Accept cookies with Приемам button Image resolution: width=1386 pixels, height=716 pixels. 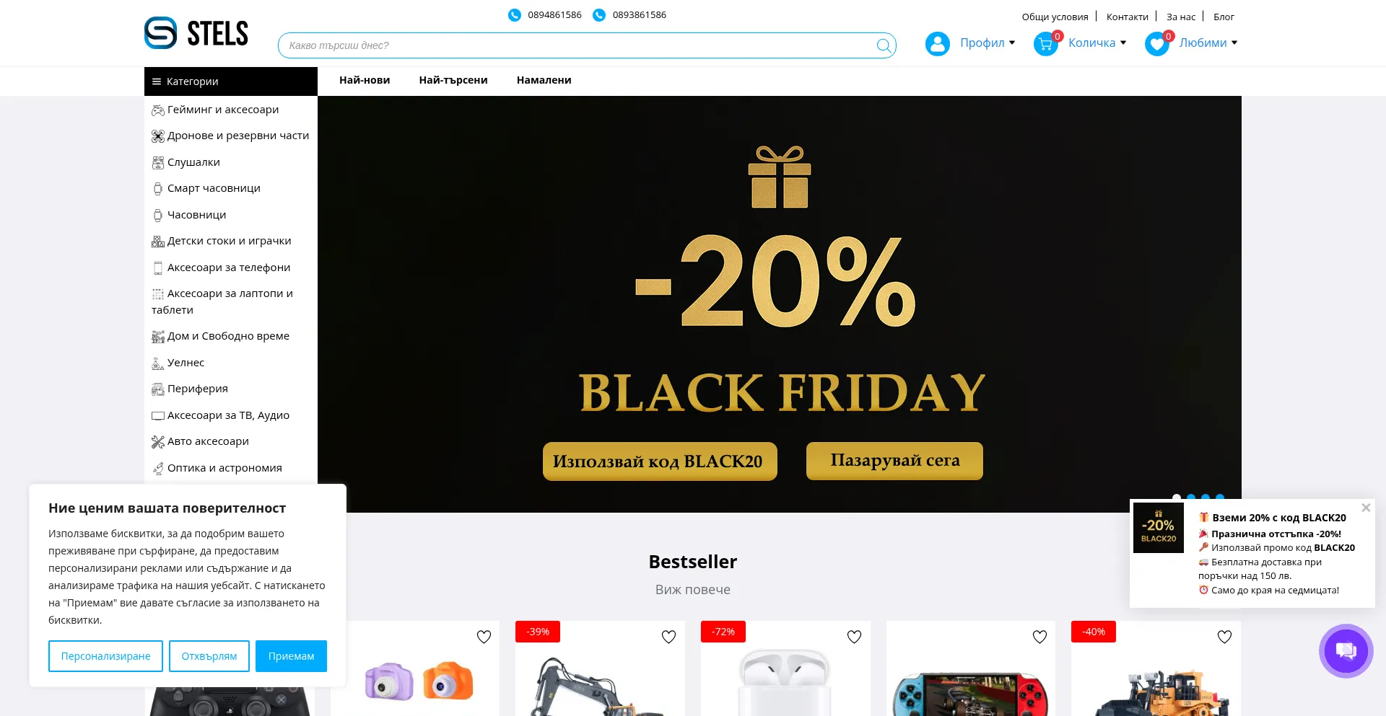[291, 656]
